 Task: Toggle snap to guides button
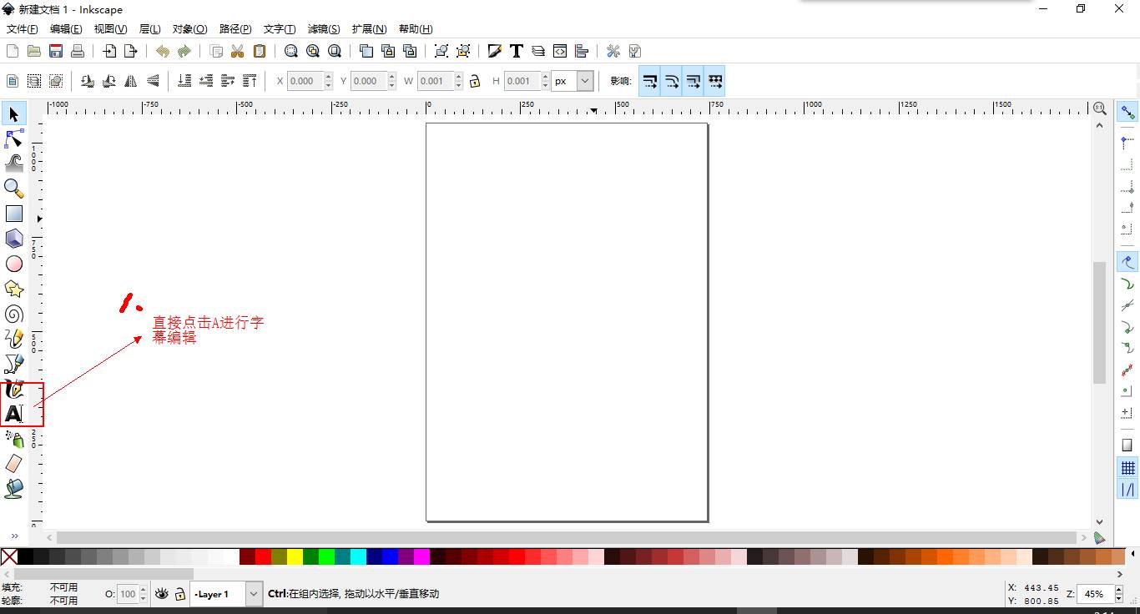(x=1127, y=490)
